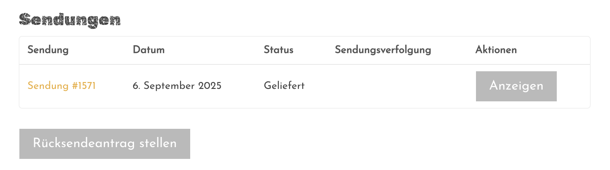Click Rücksendeantrag stellen button
Screen dimensions: 610x170
(105, 144)
